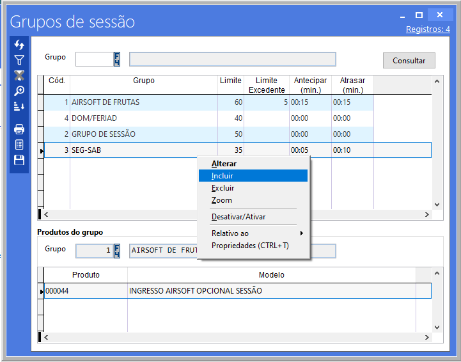Screen dimensions: 461x362
Task: Open the 'Registros: 4' link
Action: pos(427,29)
